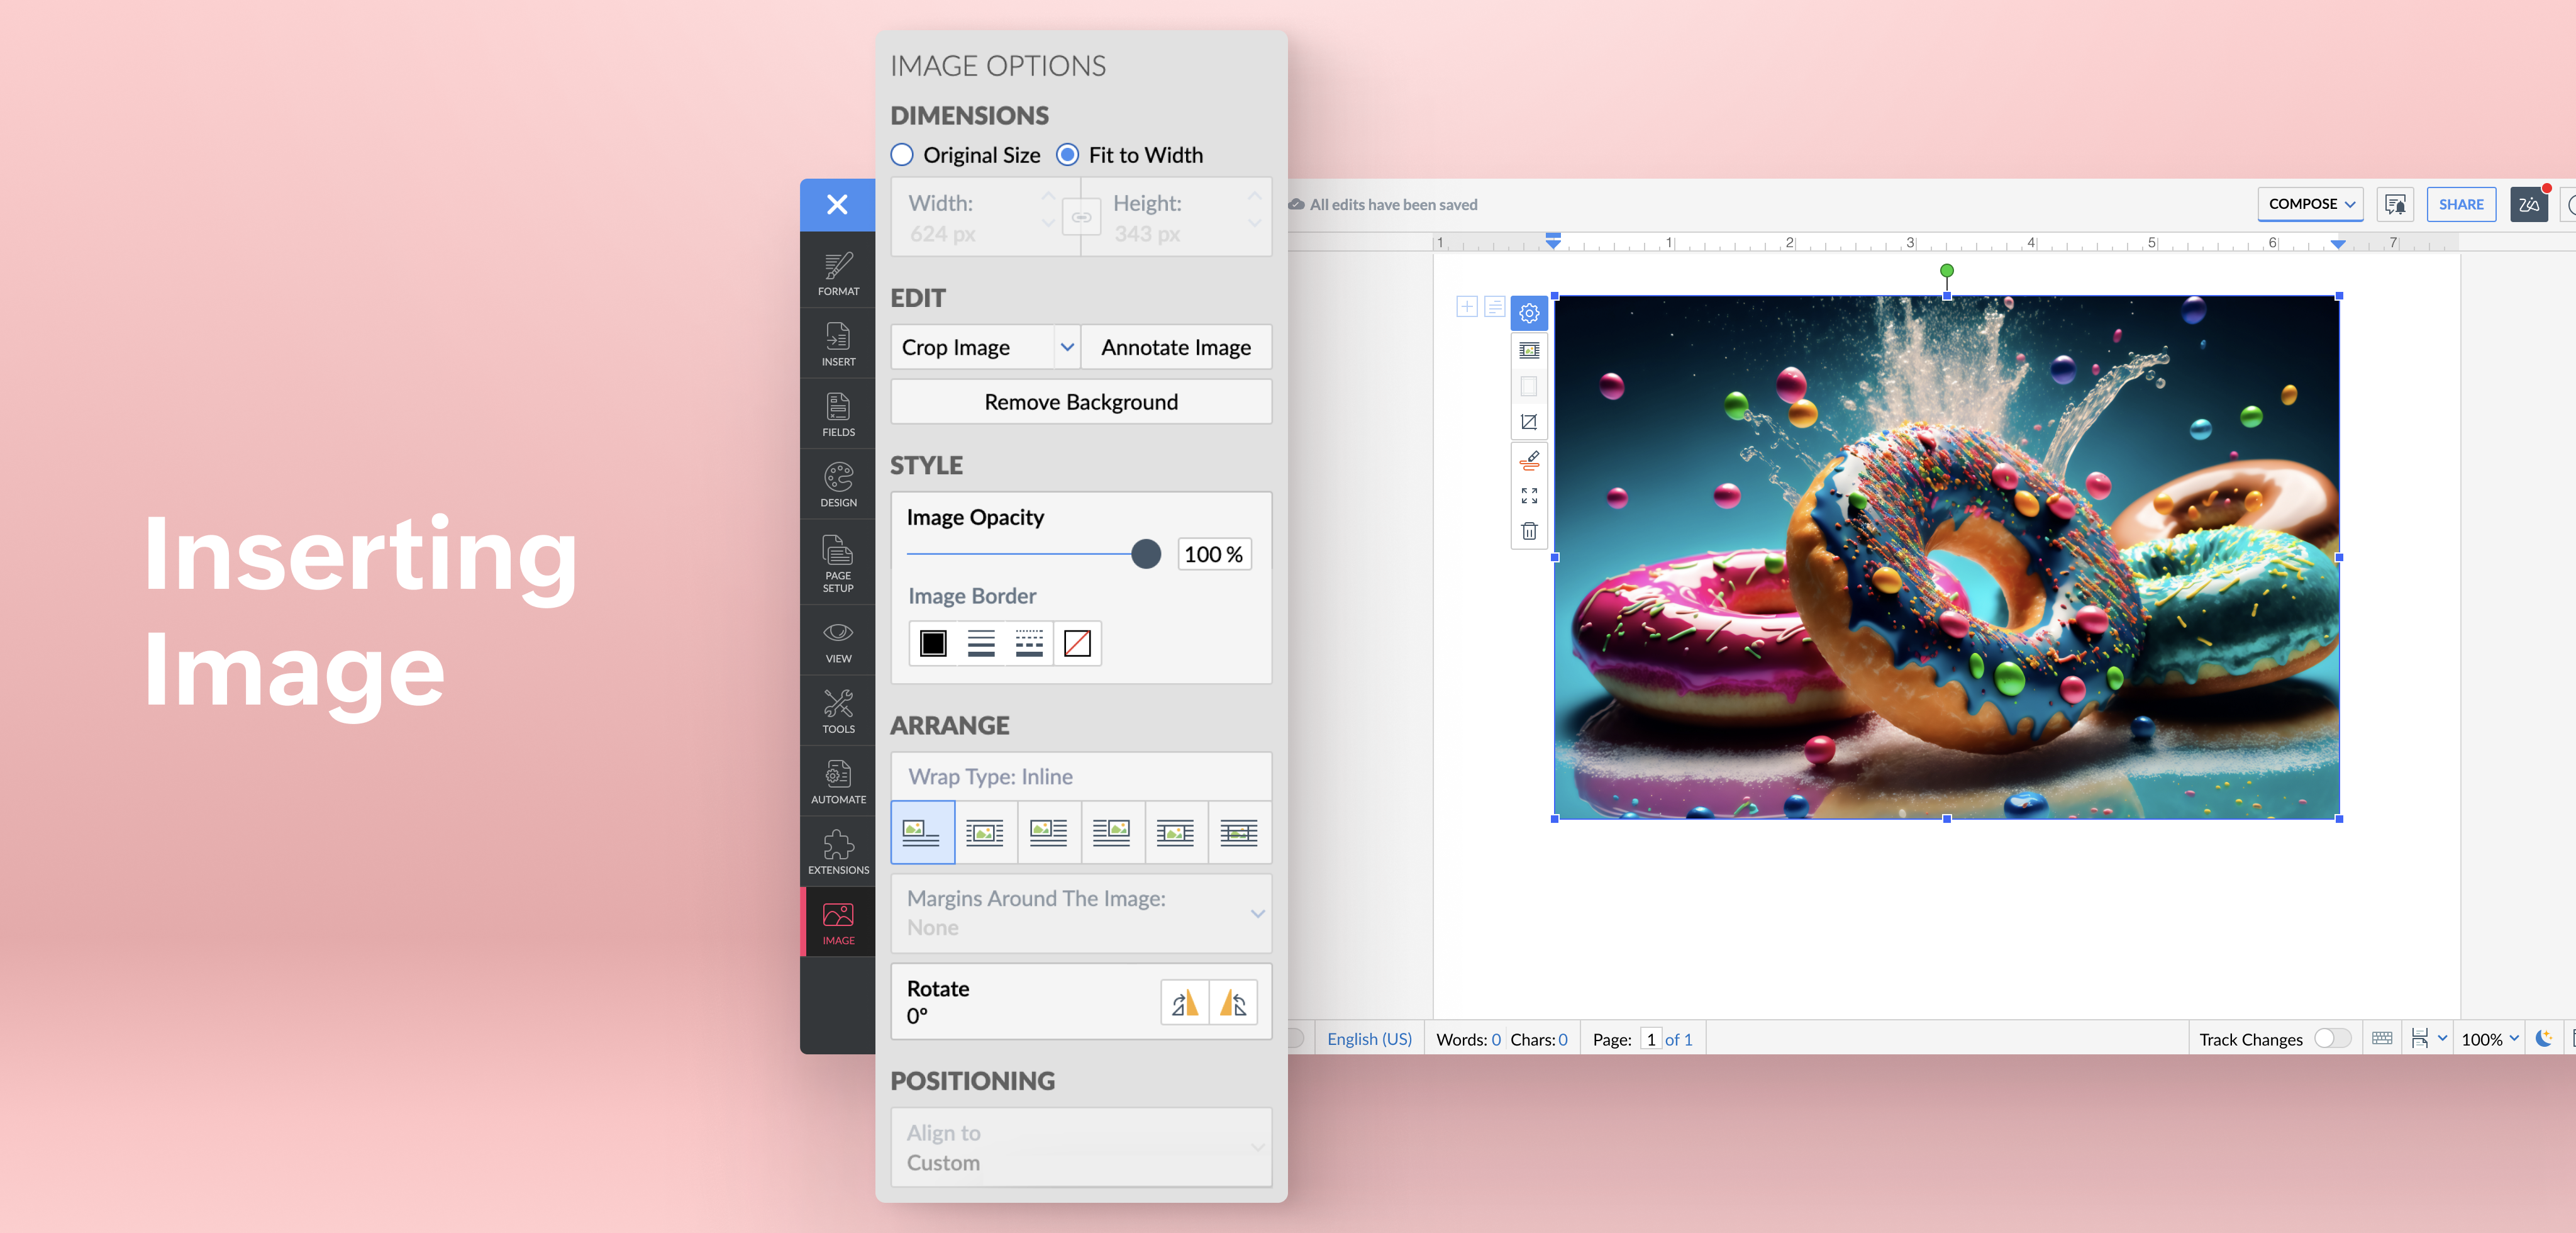
Task: Select the dashed image border style
Action: (x=1028, y=644)
